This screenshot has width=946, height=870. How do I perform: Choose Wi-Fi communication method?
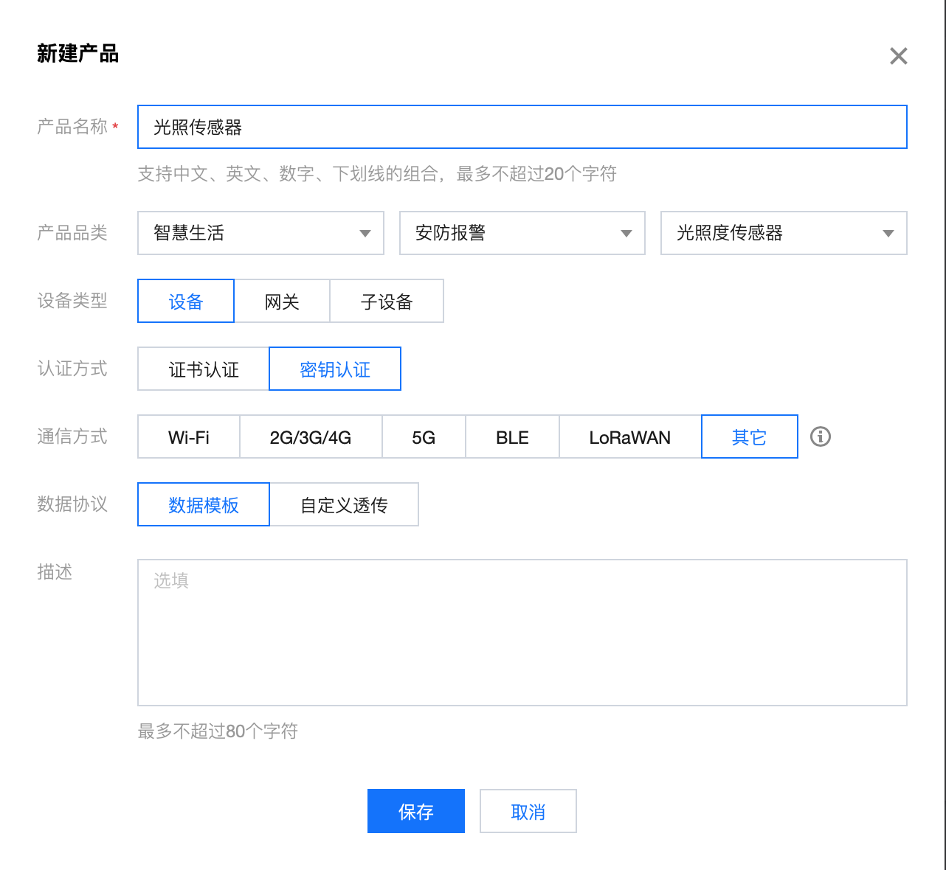pyautogui.click(x=189, y=436)
